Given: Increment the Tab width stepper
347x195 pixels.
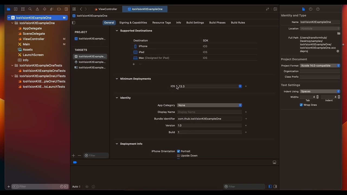Looking at the screenshot, I should click(317, 96).
